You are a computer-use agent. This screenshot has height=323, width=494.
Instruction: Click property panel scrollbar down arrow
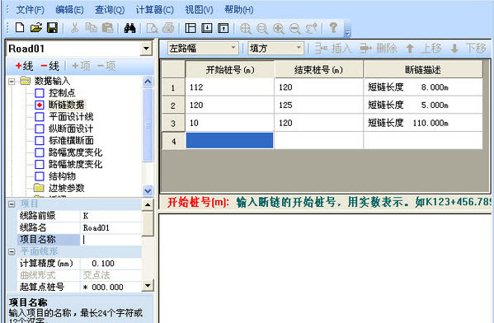(x=148, y=286)
